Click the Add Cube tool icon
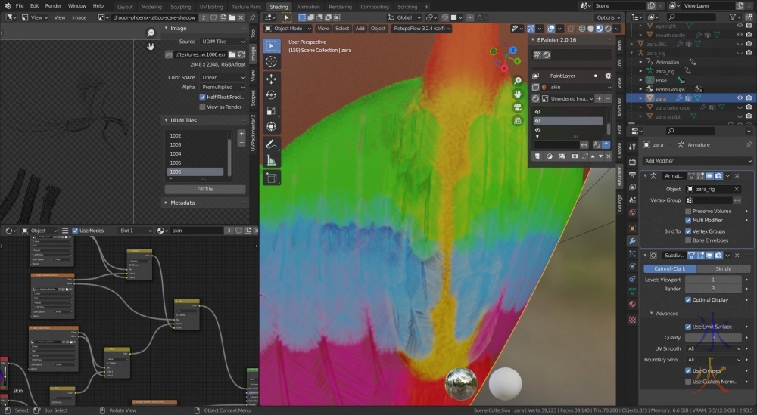This screenshot has height=415, width=757. tap(272, 178)
